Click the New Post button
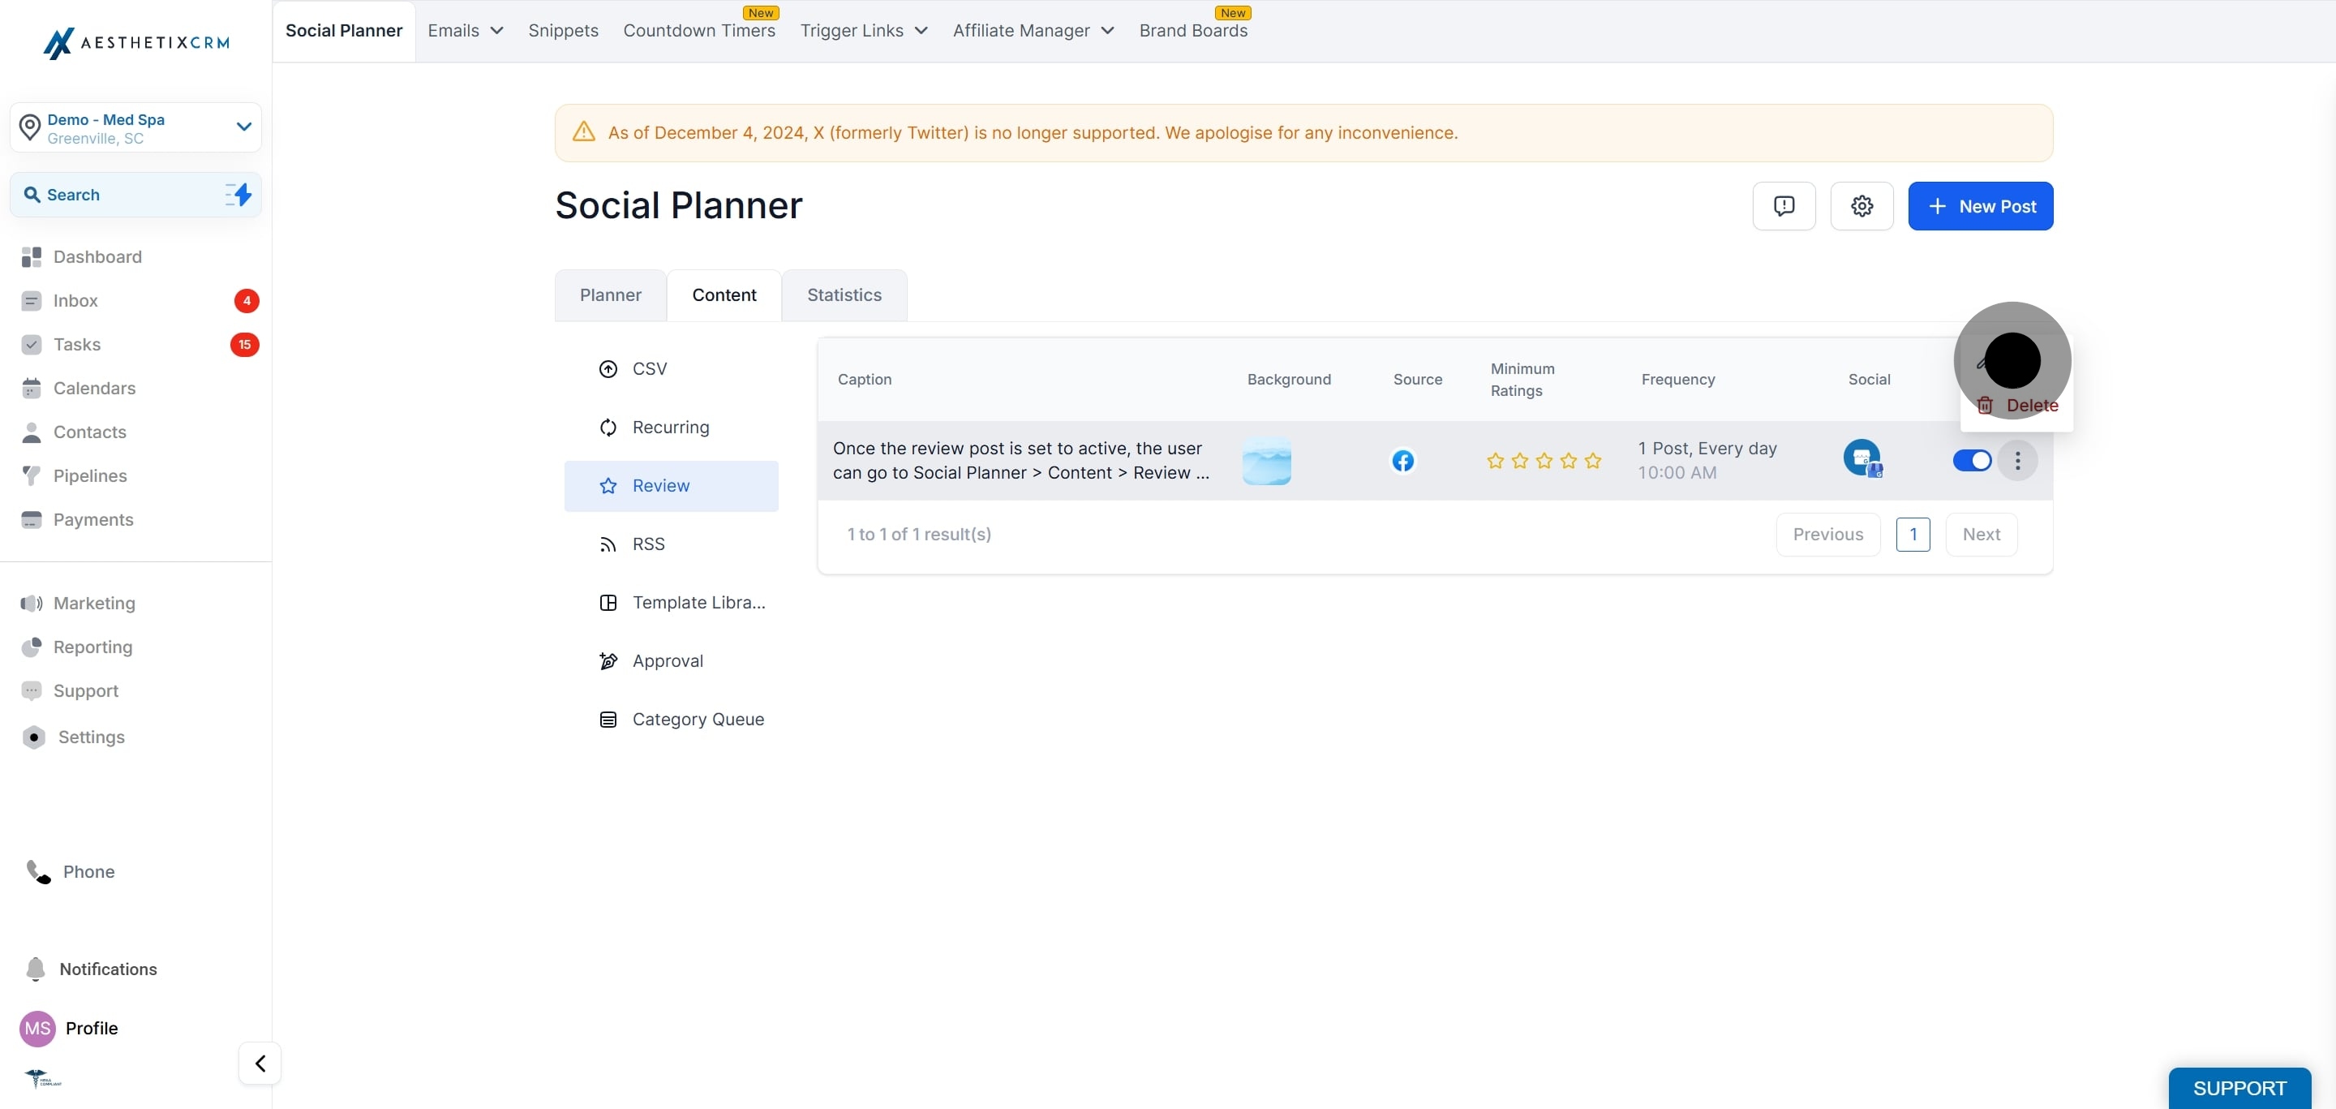The width and height of the screenshot is (2336, 1109). tap(1980, 206)
